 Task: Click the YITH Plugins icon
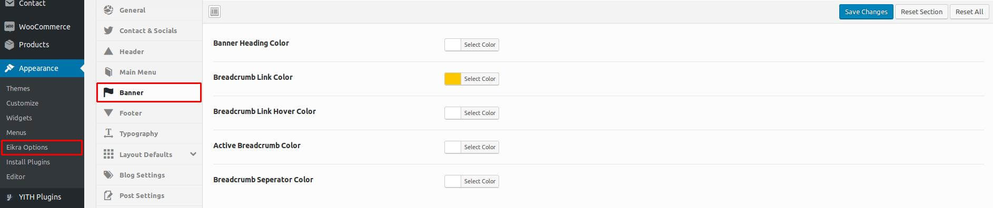9,197
